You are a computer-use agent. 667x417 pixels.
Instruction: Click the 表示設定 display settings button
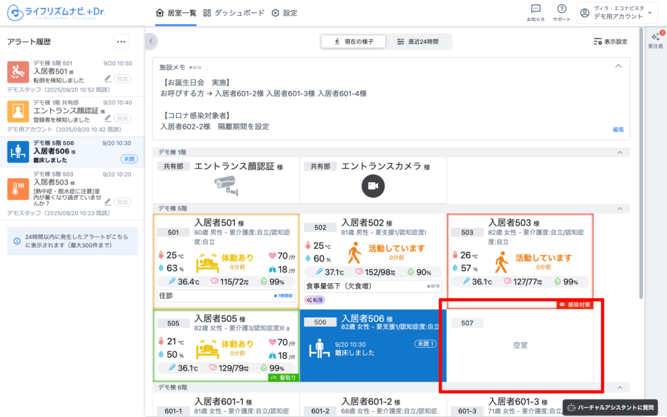[x=610, y=42]
